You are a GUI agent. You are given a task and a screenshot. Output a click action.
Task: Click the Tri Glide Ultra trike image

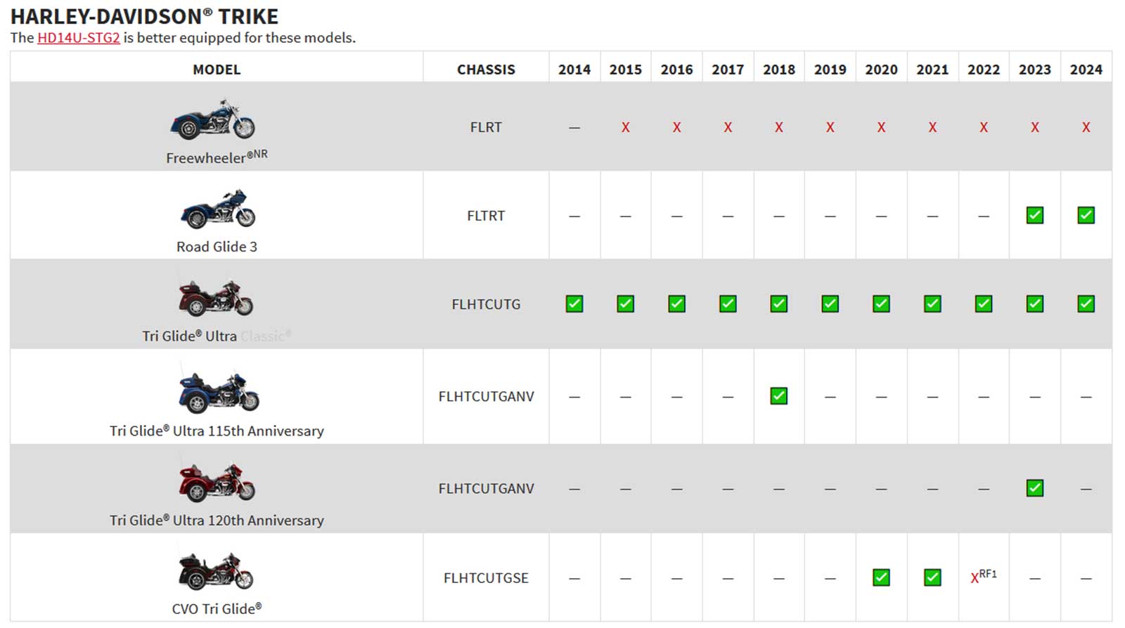[216, 298]
